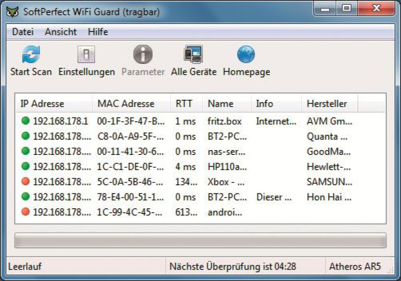
Task: Select the 4 ms RTT value
Action: point(185,167)
